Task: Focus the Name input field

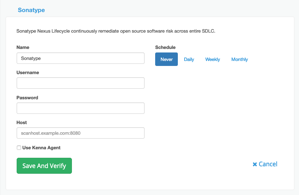Action: [x=80, y=58]
